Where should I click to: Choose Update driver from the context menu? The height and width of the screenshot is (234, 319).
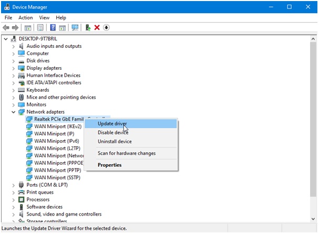131,123
